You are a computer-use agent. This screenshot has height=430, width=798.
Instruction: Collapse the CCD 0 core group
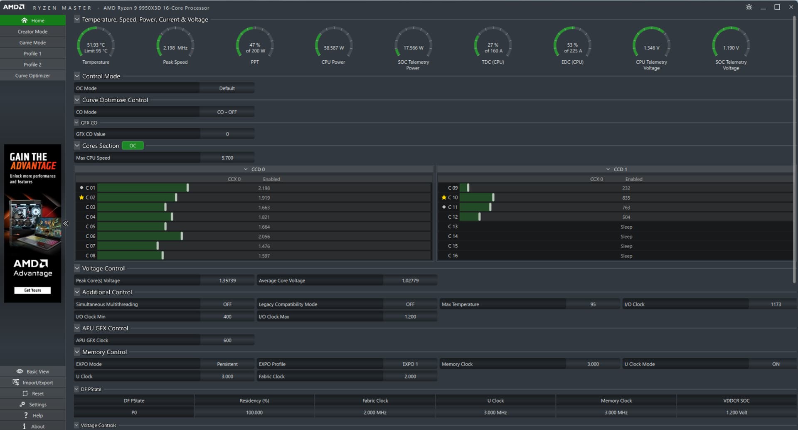coord(246,169)
